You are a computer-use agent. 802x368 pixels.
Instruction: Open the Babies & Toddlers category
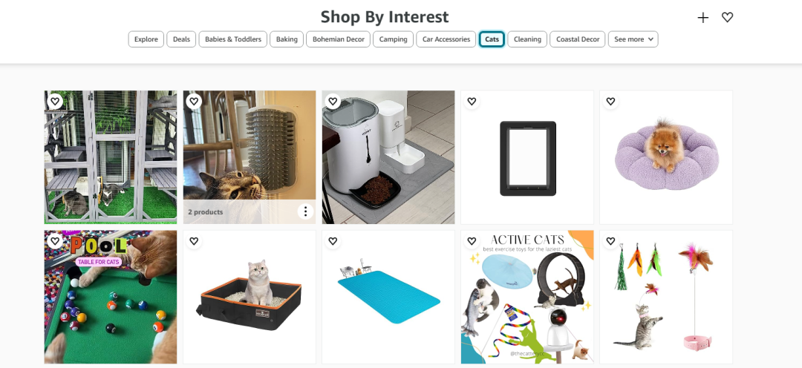click(x=233, y=39)
